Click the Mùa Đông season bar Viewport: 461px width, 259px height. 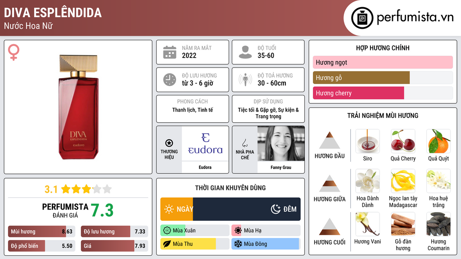pyautogui.click(x=266, y=244)
